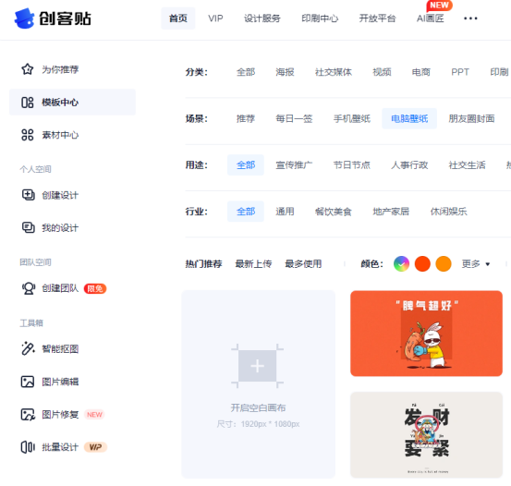The height and width of the screenshot is (486, 511).
Task: Click the 图片编辑 sidebar link
Action: (60, 382)
